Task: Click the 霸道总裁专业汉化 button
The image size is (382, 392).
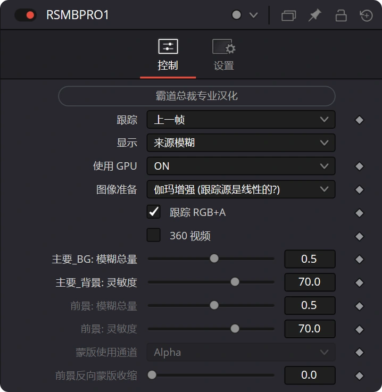Action: pos(197,96)
